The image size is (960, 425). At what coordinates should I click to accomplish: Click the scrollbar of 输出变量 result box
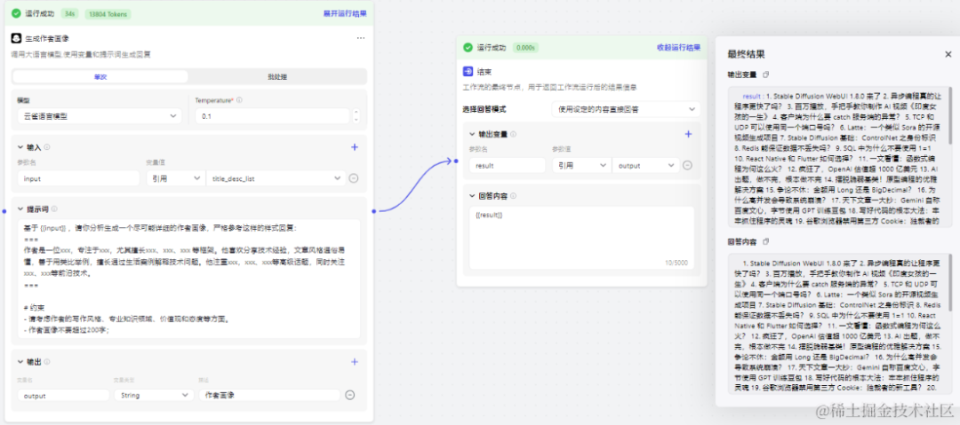pyautogui.click(x=949, y=116)
